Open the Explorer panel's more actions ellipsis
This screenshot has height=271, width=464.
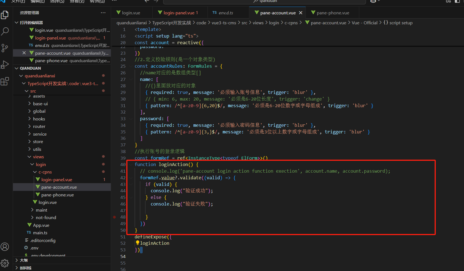point(103,13)
